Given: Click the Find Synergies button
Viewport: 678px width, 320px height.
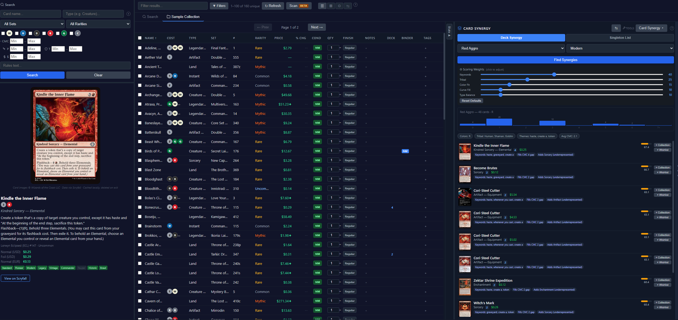Looking at the screenshot, I should 565,60.
